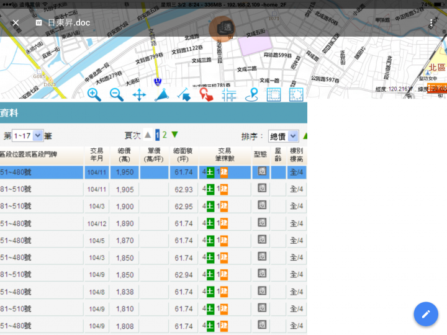Click the orange 建 badge in 1,890 row

pyautogui.click(x=224, y=223)
